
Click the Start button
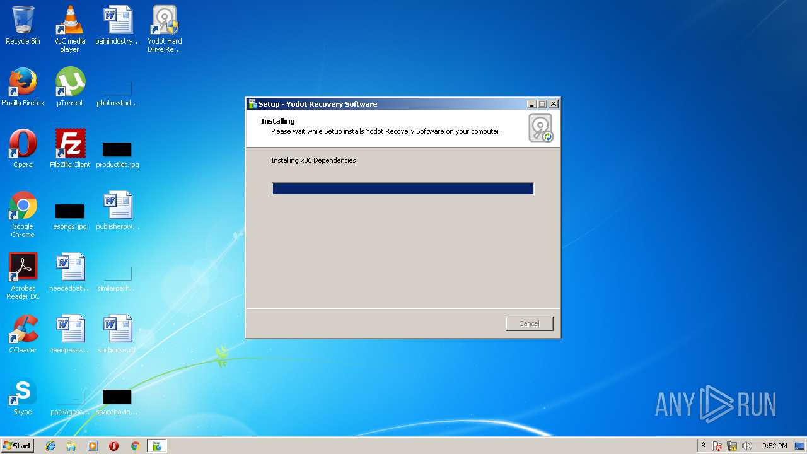tap(18, 446)
